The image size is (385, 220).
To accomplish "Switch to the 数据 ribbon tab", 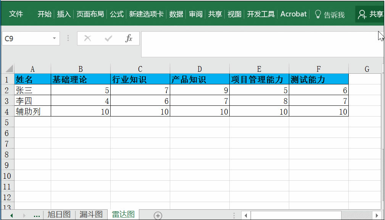I will pos(176,13).
